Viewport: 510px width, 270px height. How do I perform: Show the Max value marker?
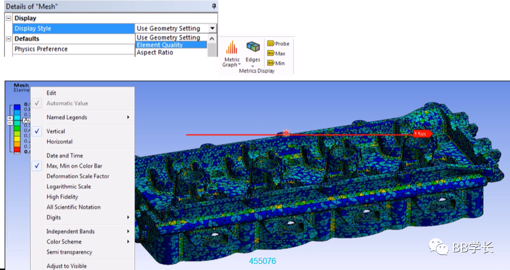[276, 53]
